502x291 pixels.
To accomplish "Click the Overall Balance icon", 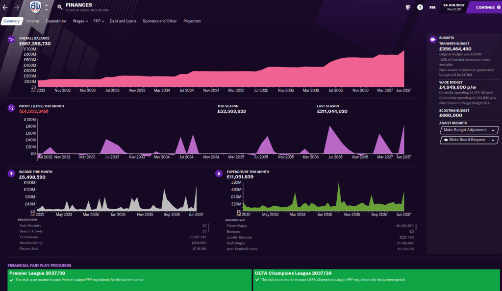I will tap(11, 40).
